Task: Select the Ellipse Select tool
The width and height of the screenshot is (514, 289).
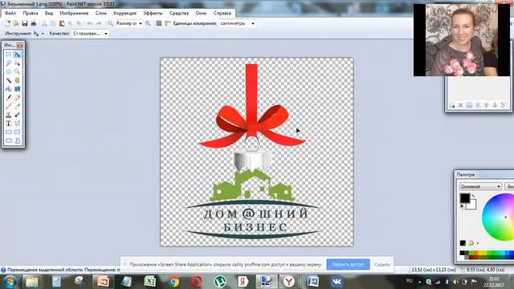Action: (x=9, y=71)
